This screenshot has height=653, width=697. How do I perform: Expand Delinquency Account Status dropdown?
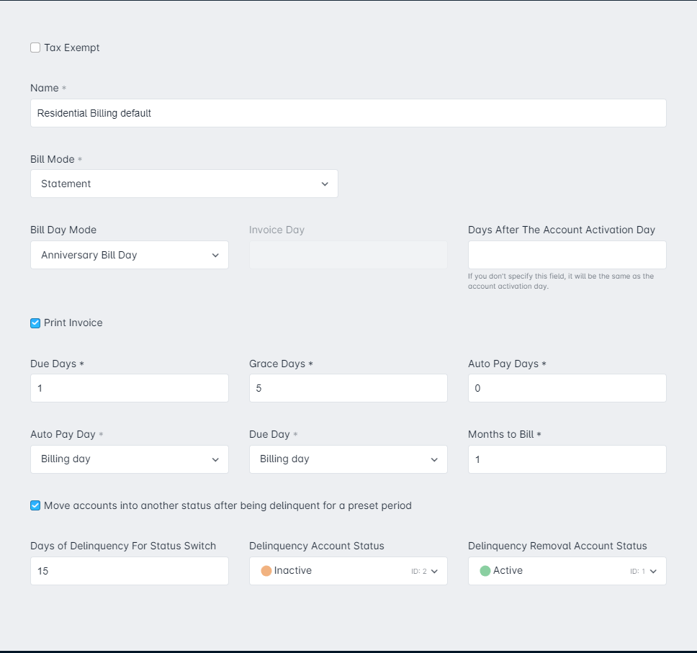pos(348,571)
